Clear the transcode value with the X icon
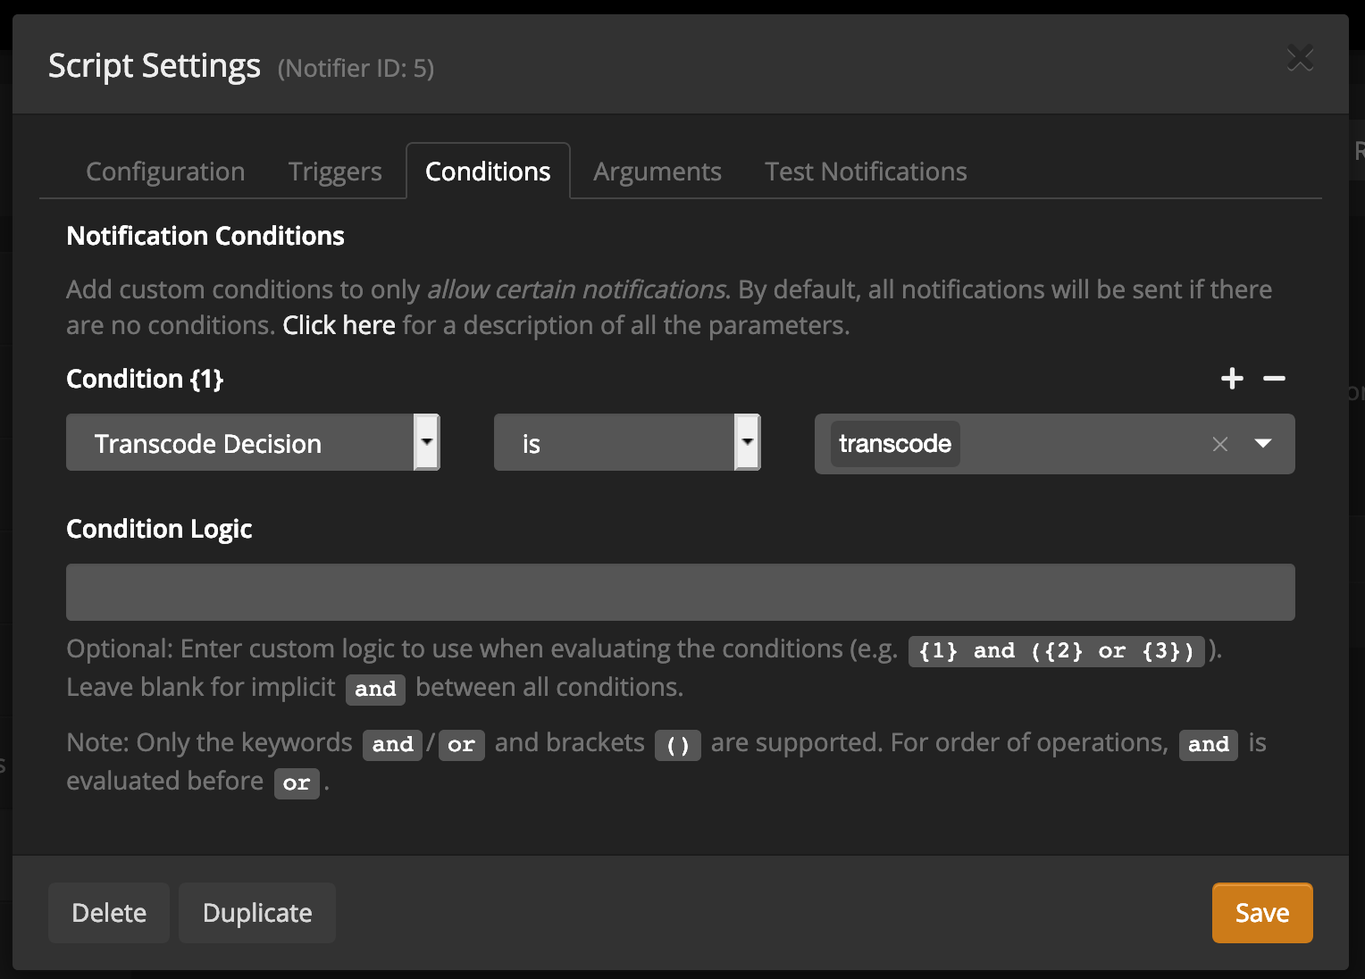This screenshot has height=979, width=1365. (x=1220, y=444)
